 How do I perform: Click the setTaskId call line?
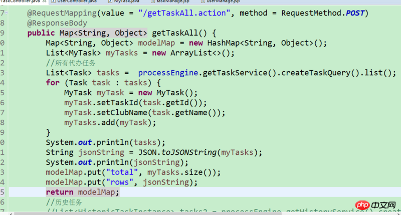[135, 103]
